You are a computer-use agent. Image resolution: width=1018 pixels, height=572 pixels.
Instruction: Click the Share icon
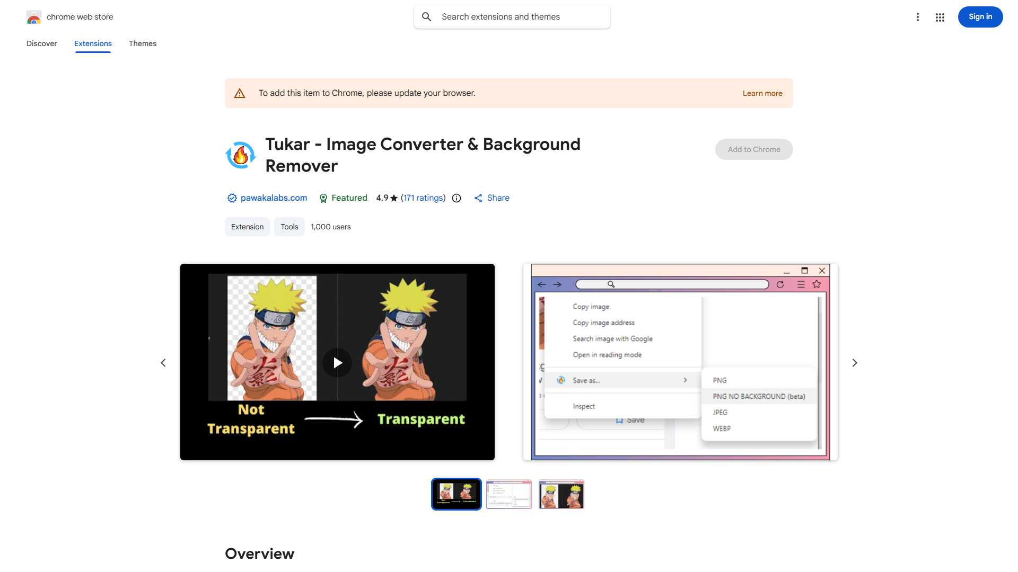click(x=479, y=198)
